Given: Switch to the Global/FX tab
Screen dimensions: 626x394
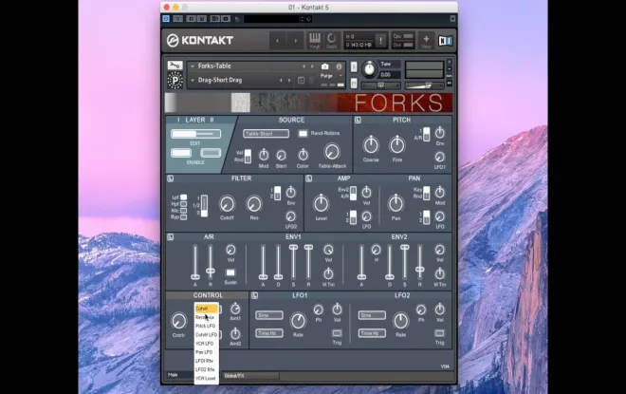Looking at the screenshot, I should pyautogui.click(x=251, y=376).
